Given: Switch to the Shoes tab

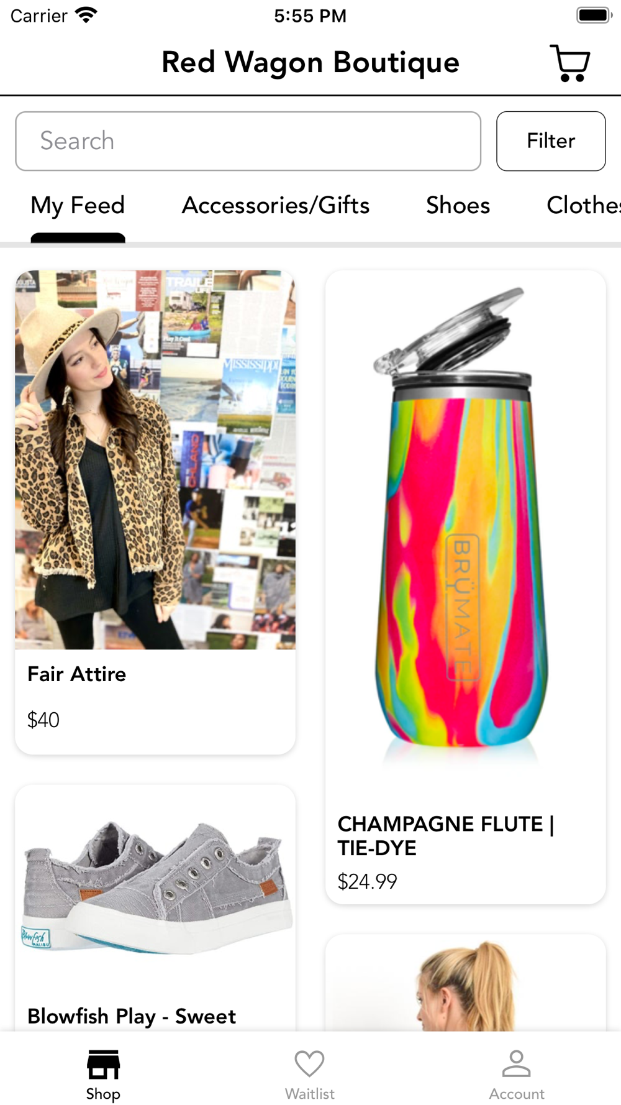Looking at the screenshot, I should (x=458, y=205).
